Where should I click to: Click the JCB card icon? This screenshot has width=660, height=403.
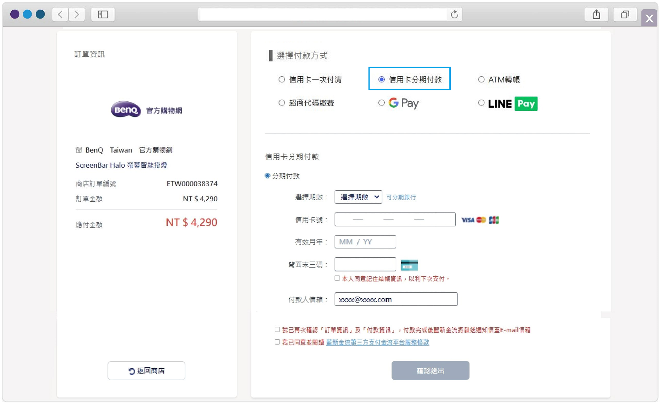pyautogui.click(x=494, y=220)
